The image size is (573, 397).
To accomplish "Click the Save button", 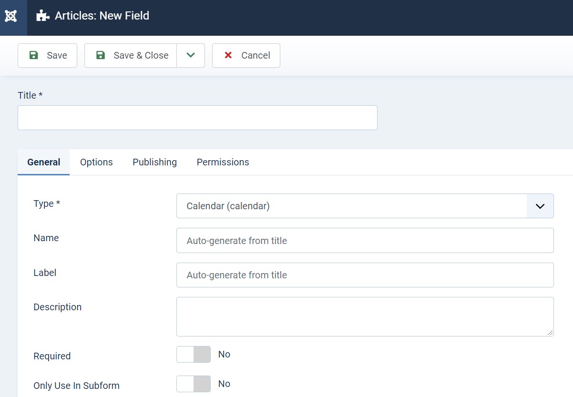I will coord(47,55).
